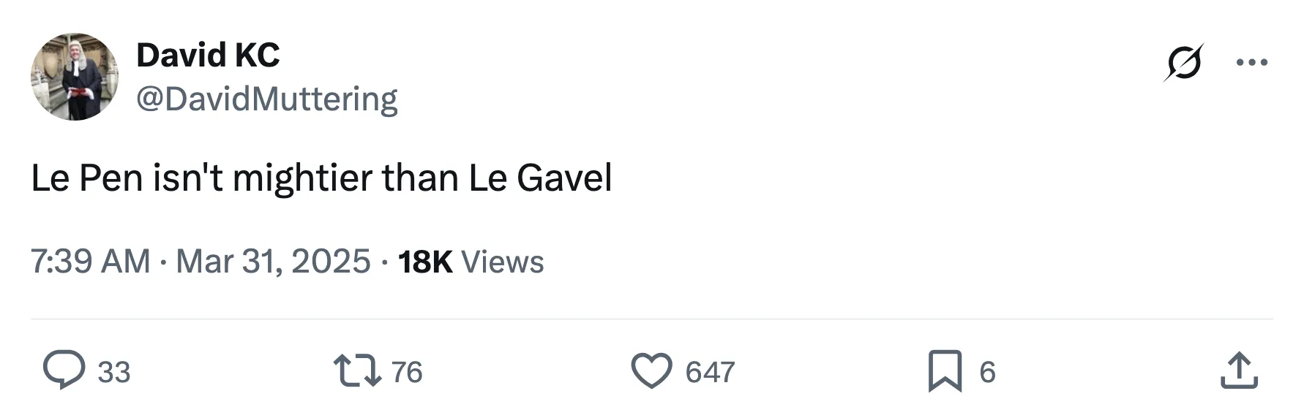Like the tweet with the heart icon
The width and height of the screenshot is (1304, 418).
point(651,370)
